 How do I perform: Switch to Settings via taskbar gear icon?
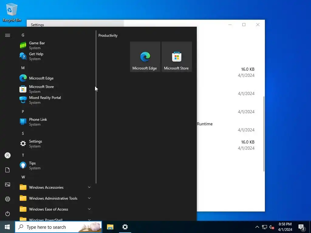(125, 227)
